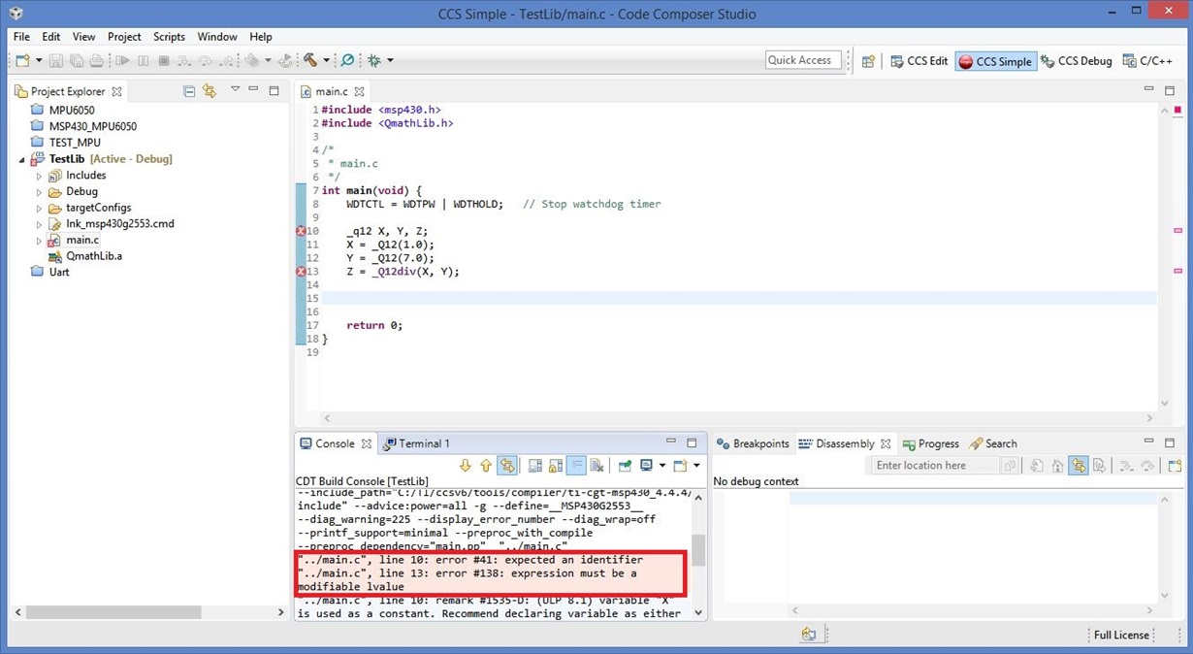Expand lnk_msp430g2553.cmd node
1193x654 pixels.
39,224
